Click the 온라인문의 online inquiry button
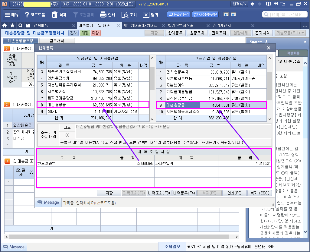Screen dimensions: 310x252 [x=179, y=14]
